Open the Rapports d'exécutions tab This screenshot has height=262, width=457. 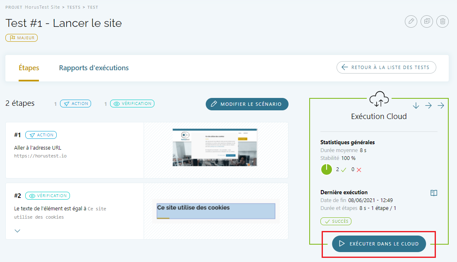[94, 68]
